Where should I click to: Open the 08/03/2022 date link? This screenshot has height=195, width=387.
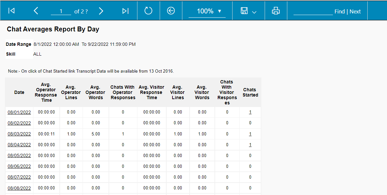(x=19, y=134)
